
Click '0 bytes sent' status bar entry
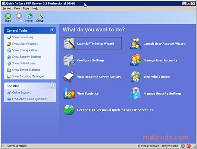(170, 146)
